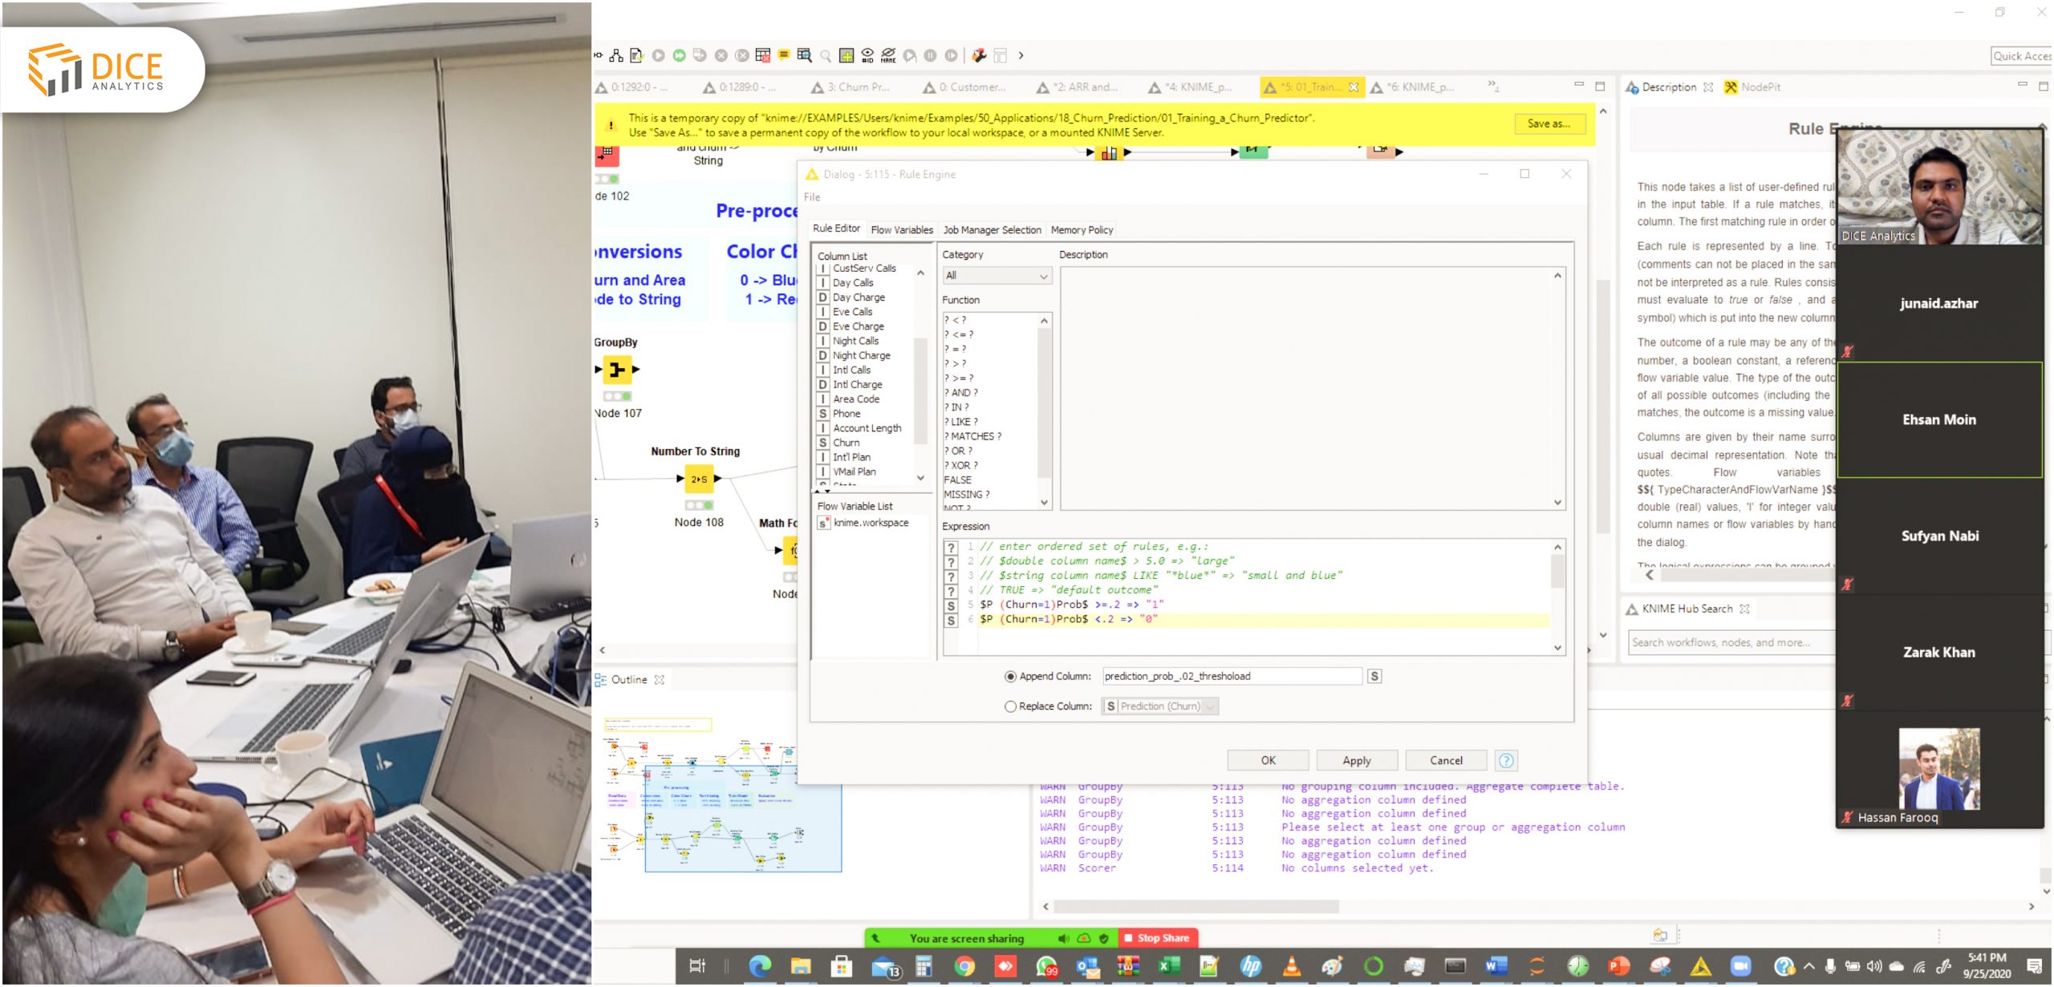
Task: Select '? LIKE ?' in the Function list
Action: (960, 422)
